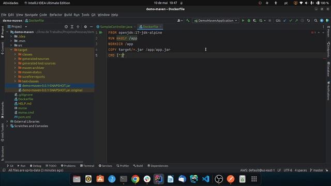Open the Build menu
The width and height of the screenshot is (331, 186).
(68, 15)
